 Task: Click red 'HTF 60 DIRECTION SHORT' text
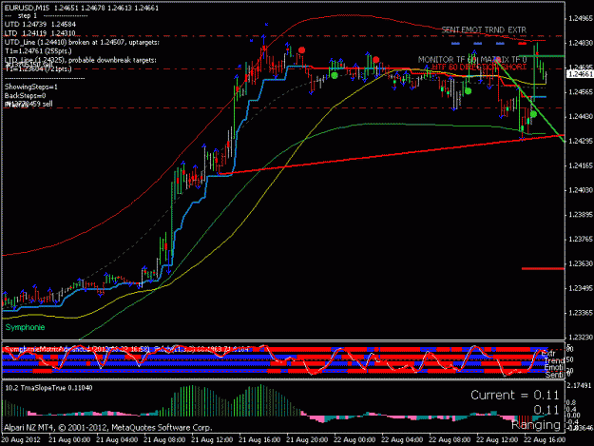[x=479, y=68]
